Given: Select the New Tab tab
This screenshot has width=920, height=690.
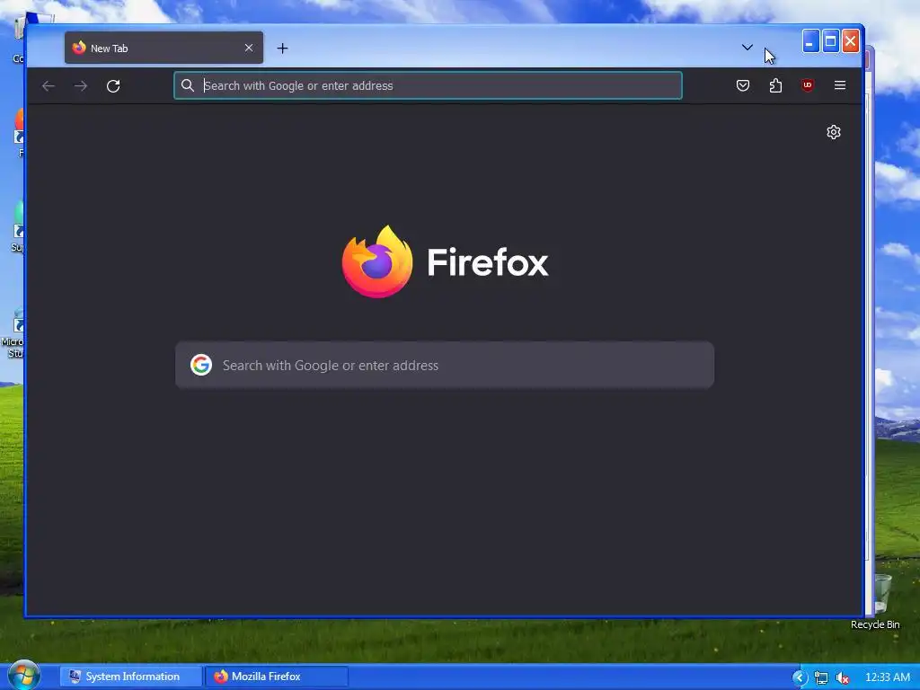Looking at the screenshot, I should (164, 49).
